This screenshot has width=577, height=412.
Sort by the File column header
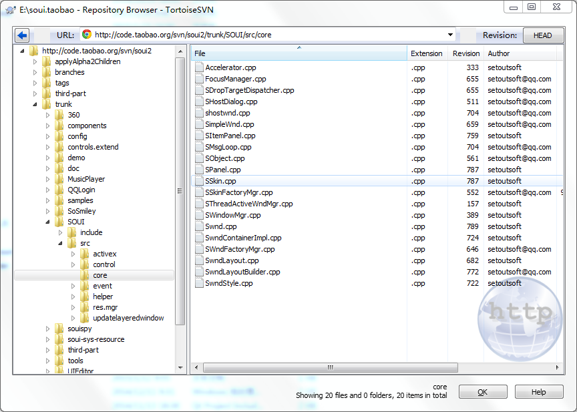click(x=299, y=53)
